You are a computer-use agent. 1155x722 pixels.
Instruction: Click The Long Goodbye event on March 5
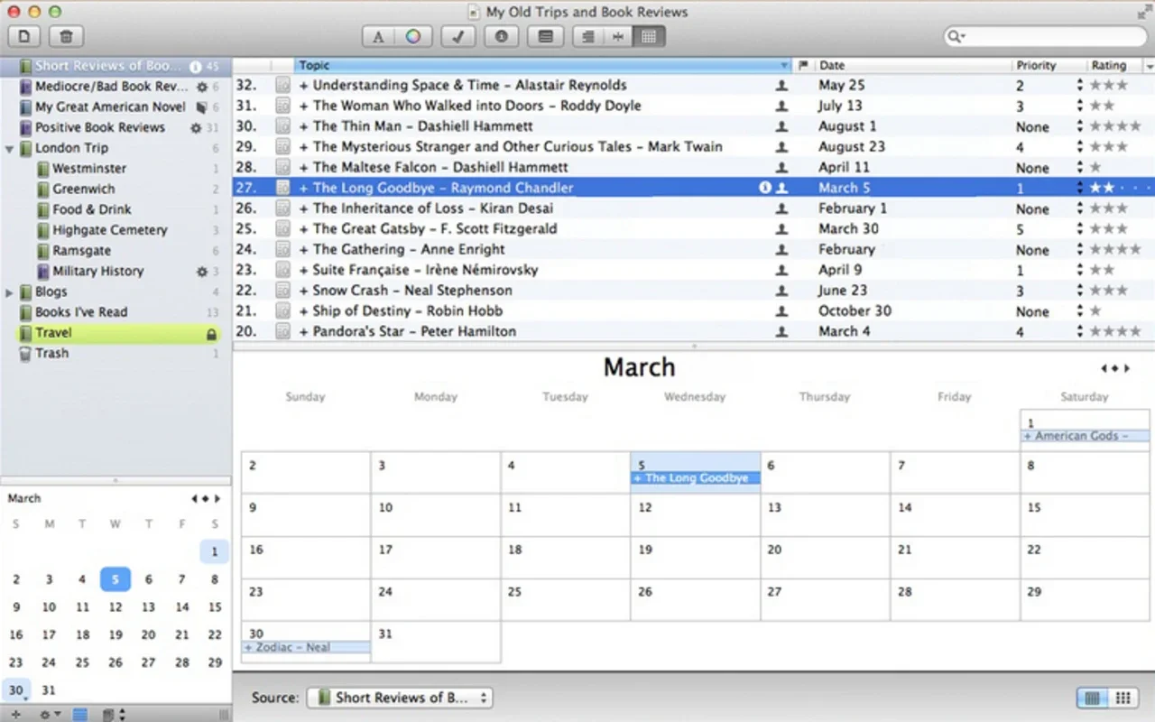pos(695,478)
